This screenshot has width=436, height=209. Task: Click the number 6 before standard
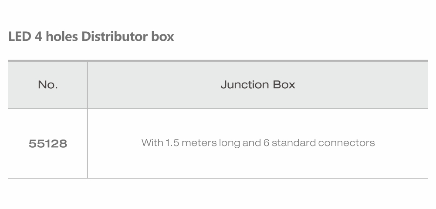click(x=267, y=143)
